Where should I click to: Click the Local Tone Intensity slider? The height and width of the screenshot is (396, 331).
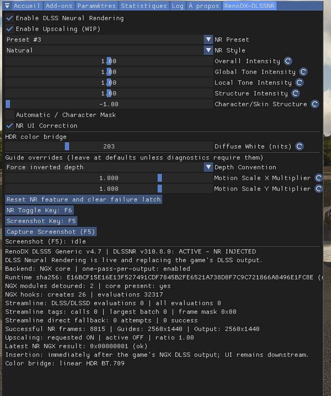click(109, 83)
